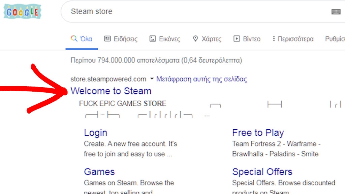Click 'Μετάφραση αυτής της σελίδας' link
Screen dimensions: 345x194
[201, 79]
